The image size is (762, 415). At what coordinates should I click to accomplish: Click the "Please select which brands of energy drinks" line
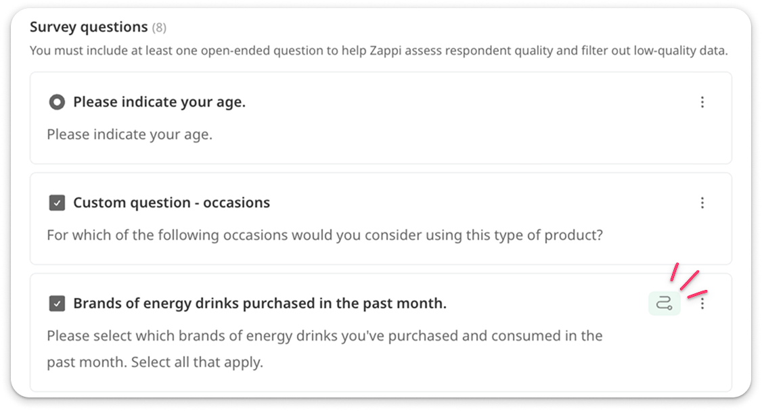coord(325,336)
